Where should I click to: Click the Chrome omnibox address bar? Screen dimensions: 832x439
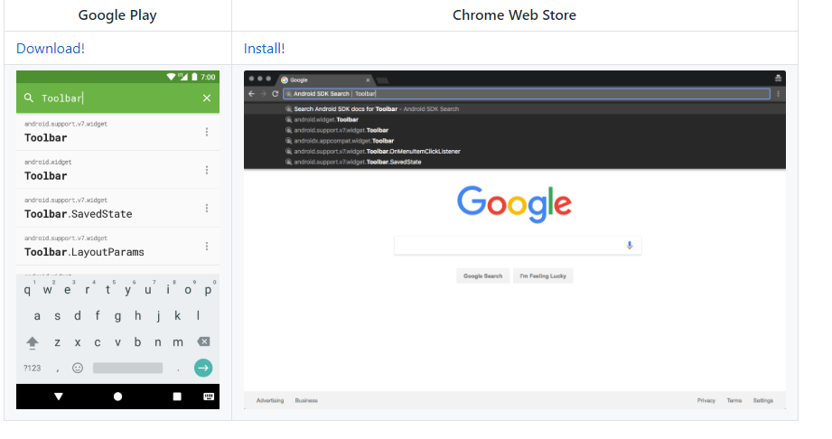(x=527, y=94)
